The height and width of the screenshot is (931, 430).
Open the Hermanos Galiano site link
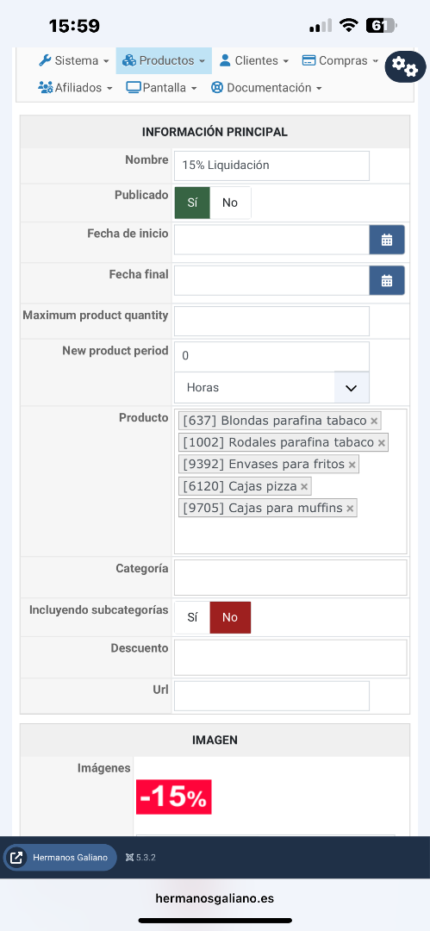[x=60, y=858]
